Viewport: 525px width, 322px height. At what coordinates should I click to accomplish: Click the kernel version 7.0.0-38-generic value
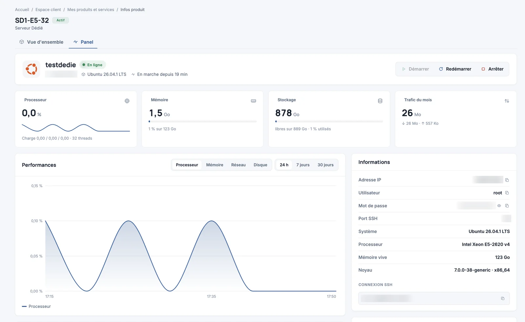482,270
